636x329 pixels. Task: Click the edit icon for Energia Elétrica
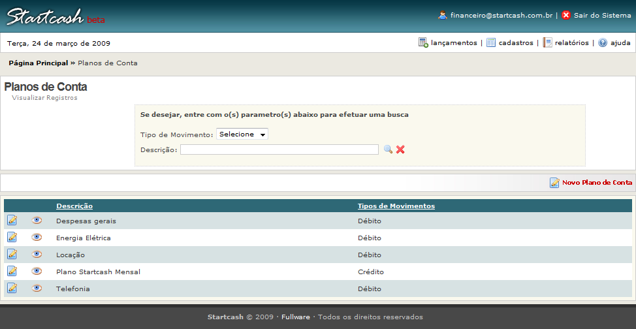point(12,238)
